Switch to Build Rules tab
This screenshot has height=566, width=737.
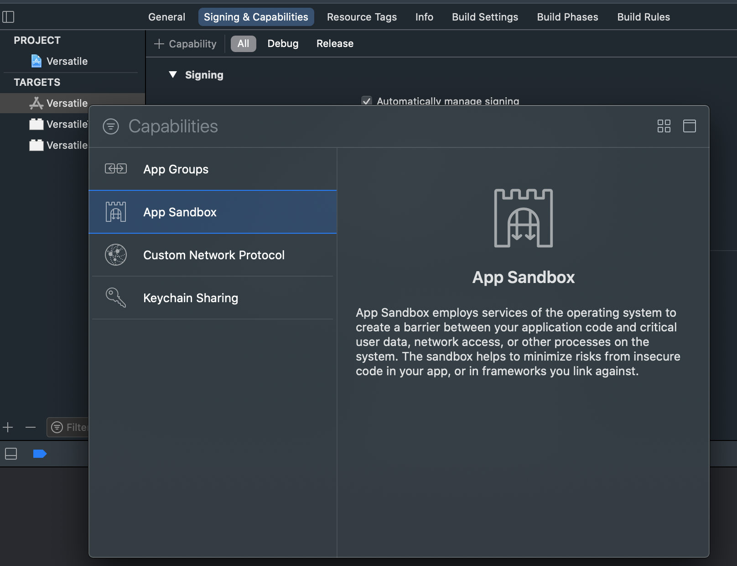[x=644, y=17]
